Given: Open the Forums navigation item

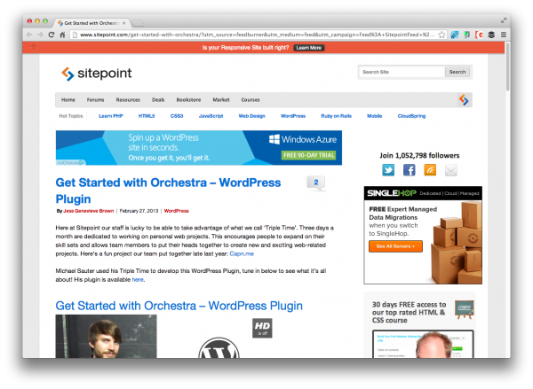Looking at the screenshot, I should pos(96,100).
